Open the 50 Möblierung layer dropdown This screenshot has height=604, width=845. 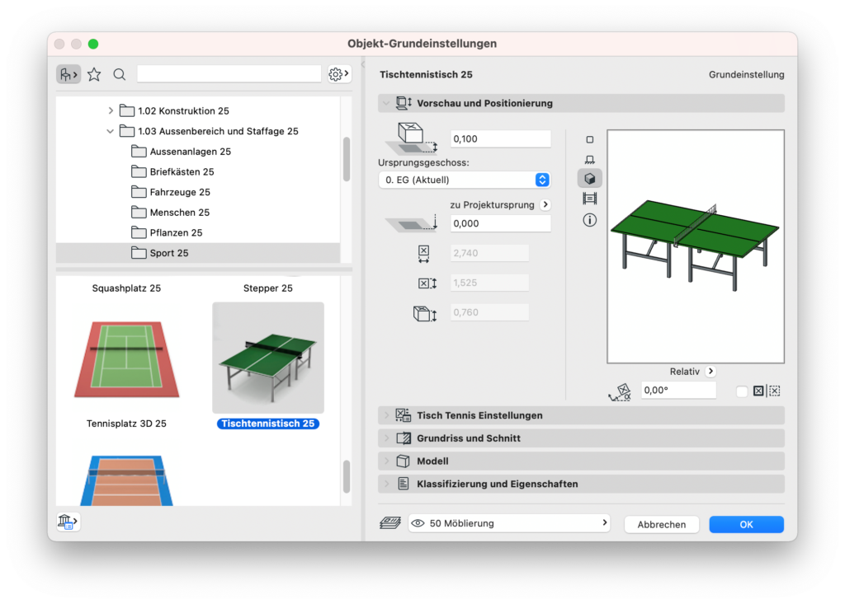(x=509, y=523)
